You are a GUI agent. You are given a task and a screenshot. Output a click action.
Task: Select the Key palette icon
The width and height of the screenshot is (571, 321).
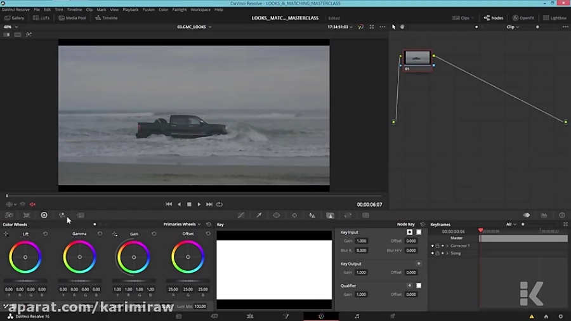pos(330,215)
